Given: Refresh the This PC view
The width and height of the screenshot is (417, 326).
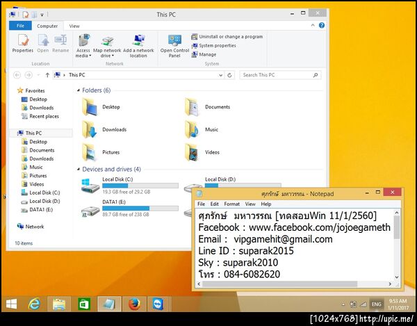Looking at the screenshot, I should tap(229, 75).
